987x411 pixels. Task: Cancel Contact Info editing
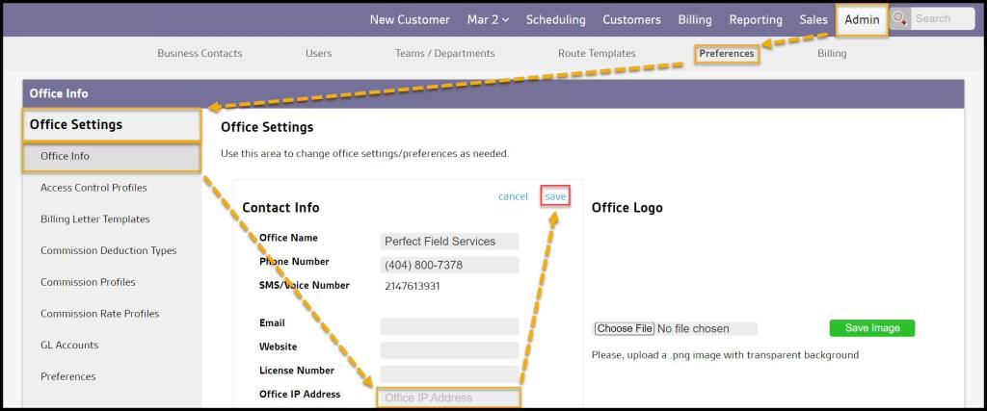[x=513, y=196]
